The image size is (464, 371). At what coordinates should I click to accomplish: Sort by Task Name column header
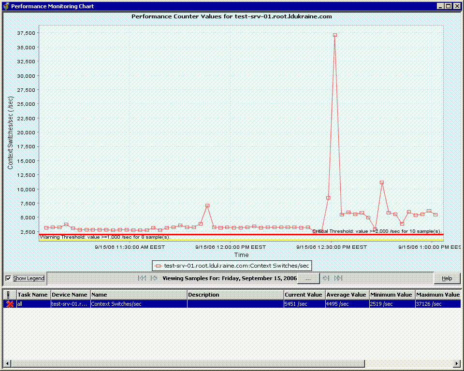tap(33, 295)
